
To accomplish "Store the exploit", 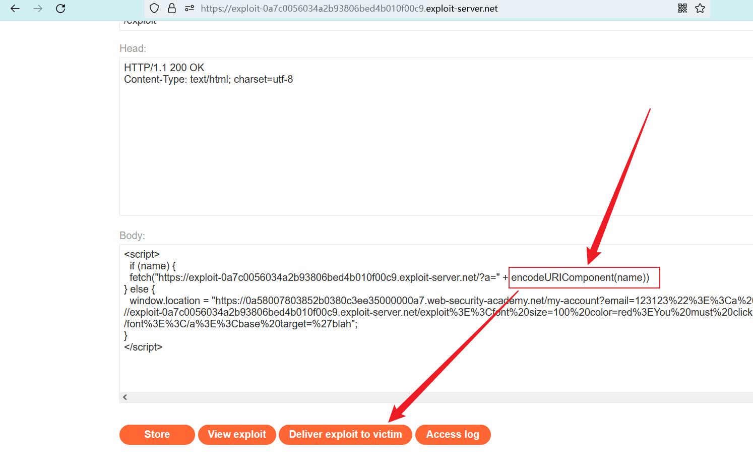I will click(157, 435).
